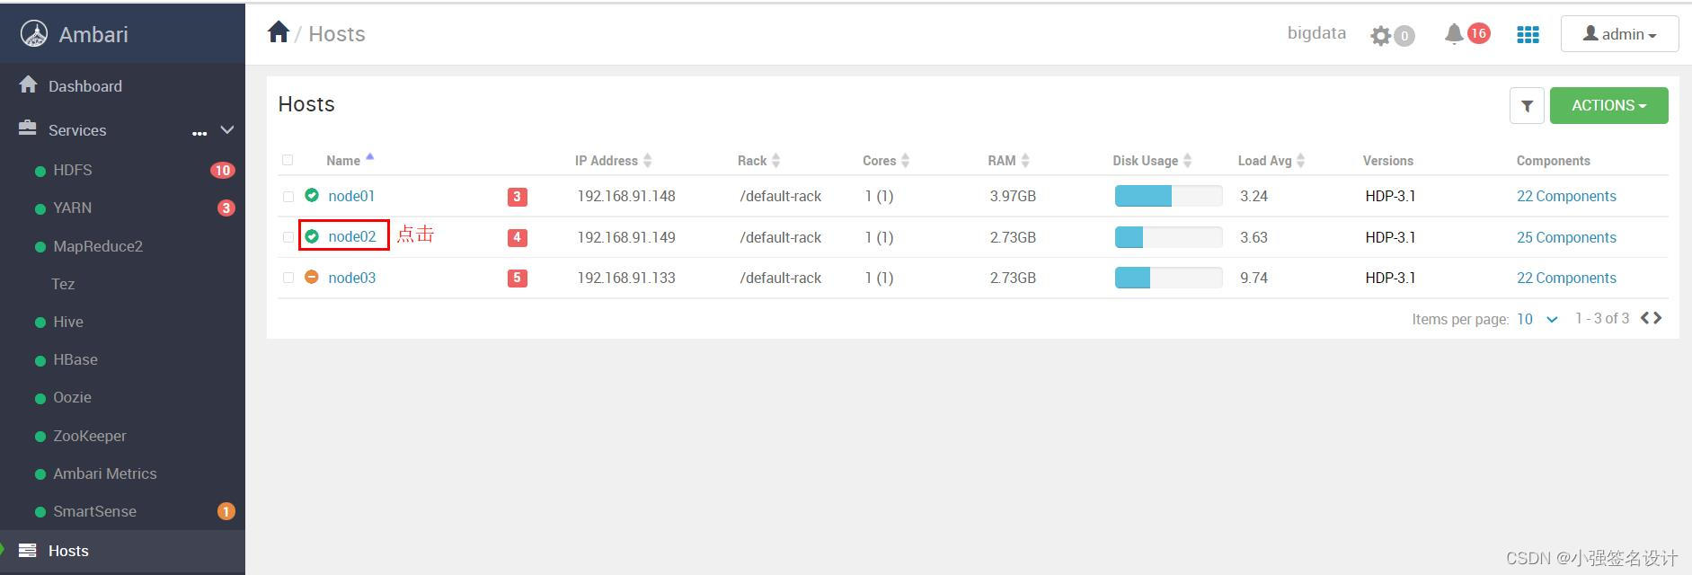
Task: Open items per page dropdown
Action: tap(1537, 319)
